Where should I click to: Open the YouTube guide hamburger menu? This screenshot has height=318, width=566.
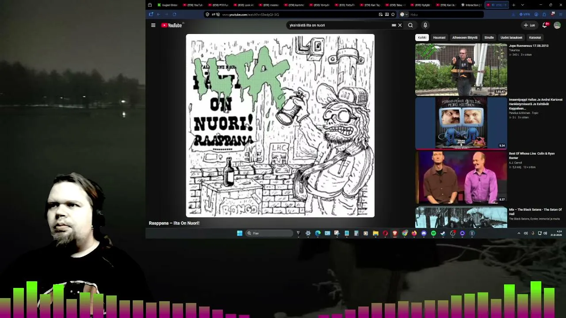coord(153,25)
